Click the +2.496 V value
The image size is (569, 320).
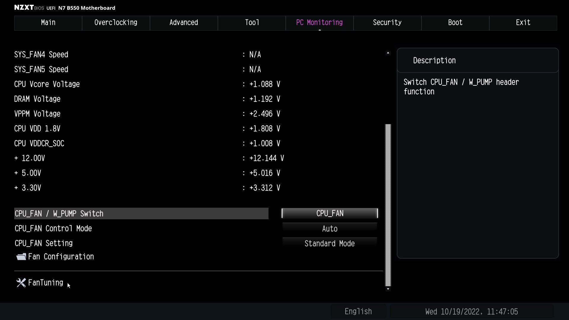tap(265, 114)
